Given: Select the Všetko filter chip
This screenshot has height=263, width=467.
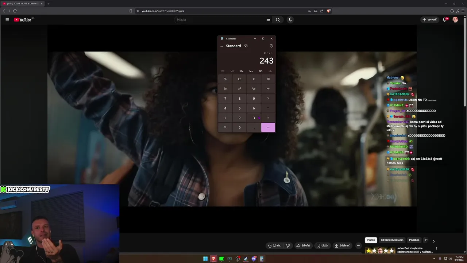Looking at the screenshot, I should pyautogui.click(x=371, y=240).
